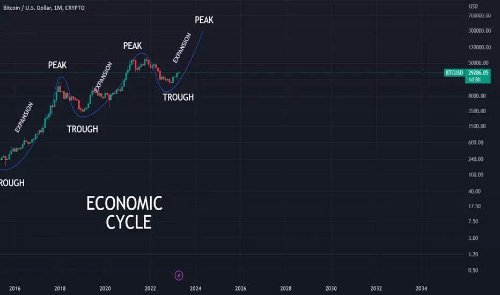Click the 100.00 level on the price scale
Image resolution: width=500 pixels, height=295 pixels.
[476, 175]
